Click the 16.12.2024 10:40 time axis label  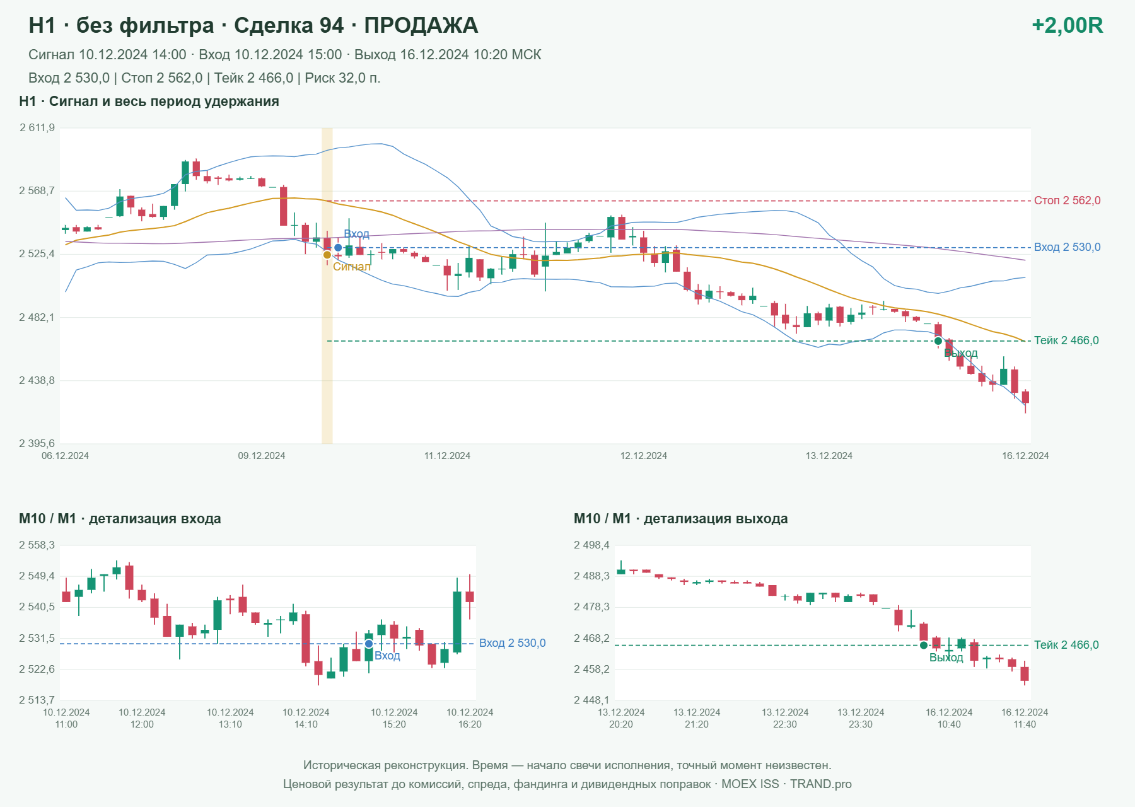949,718
